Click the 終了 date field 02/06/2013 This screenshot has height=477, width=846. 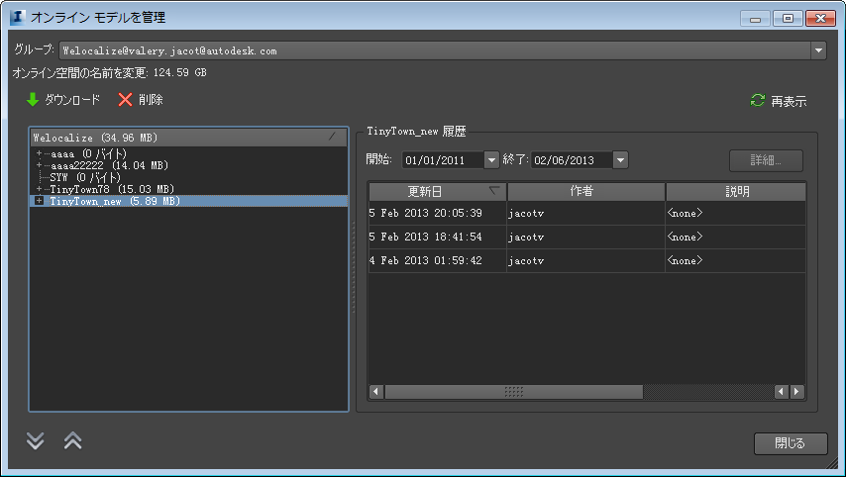click(572, 160)
